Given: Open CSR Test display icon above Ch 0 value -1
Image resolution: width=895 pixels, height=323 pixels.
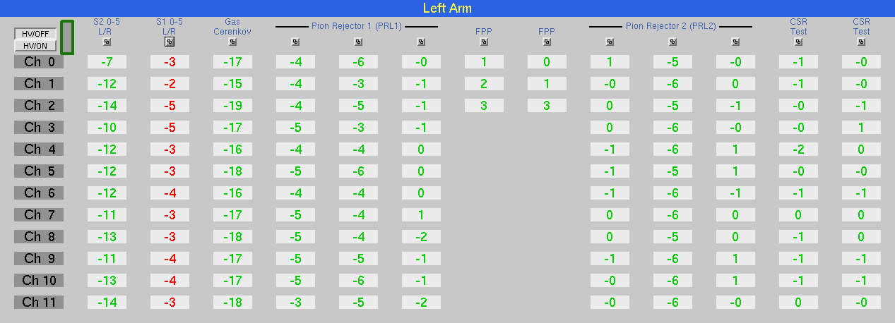Looking at the screenshot, I should click(x=798, y=42).
